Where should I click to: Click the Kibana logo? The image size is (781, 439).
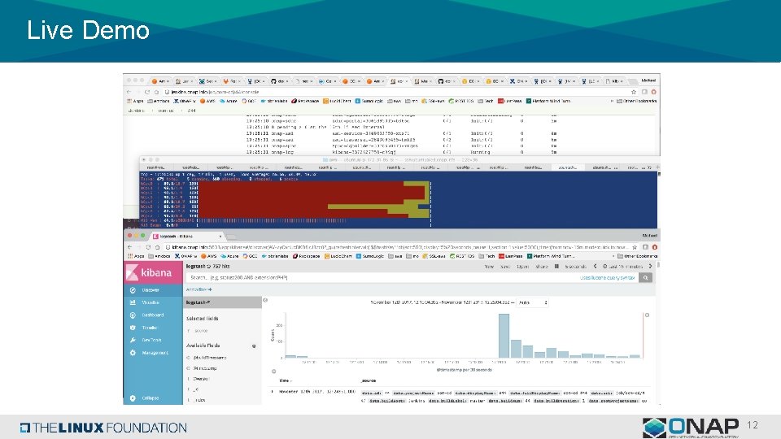coord(153,272)
